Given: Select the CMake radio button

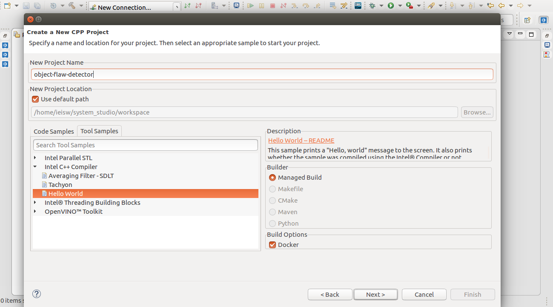Looking at the screenshot, I should pos(272,201).
